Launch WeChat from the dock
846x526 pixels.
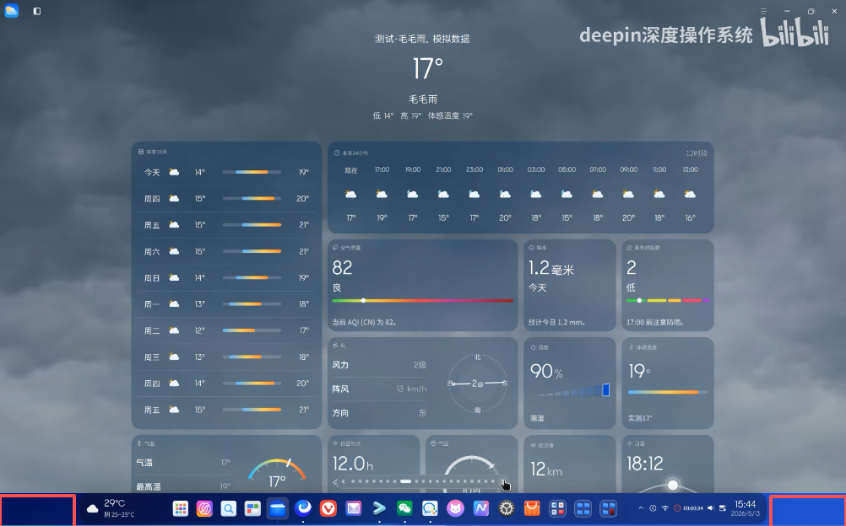click(404, 508)
